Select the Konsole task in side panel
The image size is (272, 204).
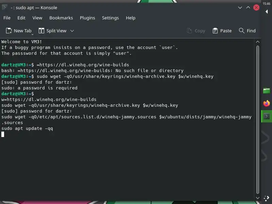tap(267, 116)
